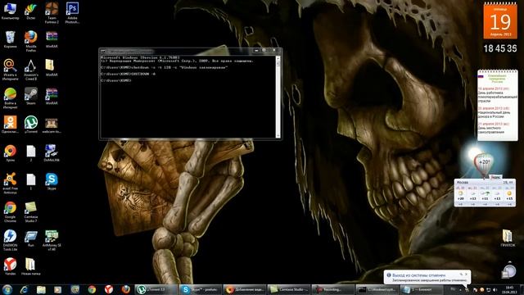
Task: Maximize the command prompt window
Action: (264, 51)
